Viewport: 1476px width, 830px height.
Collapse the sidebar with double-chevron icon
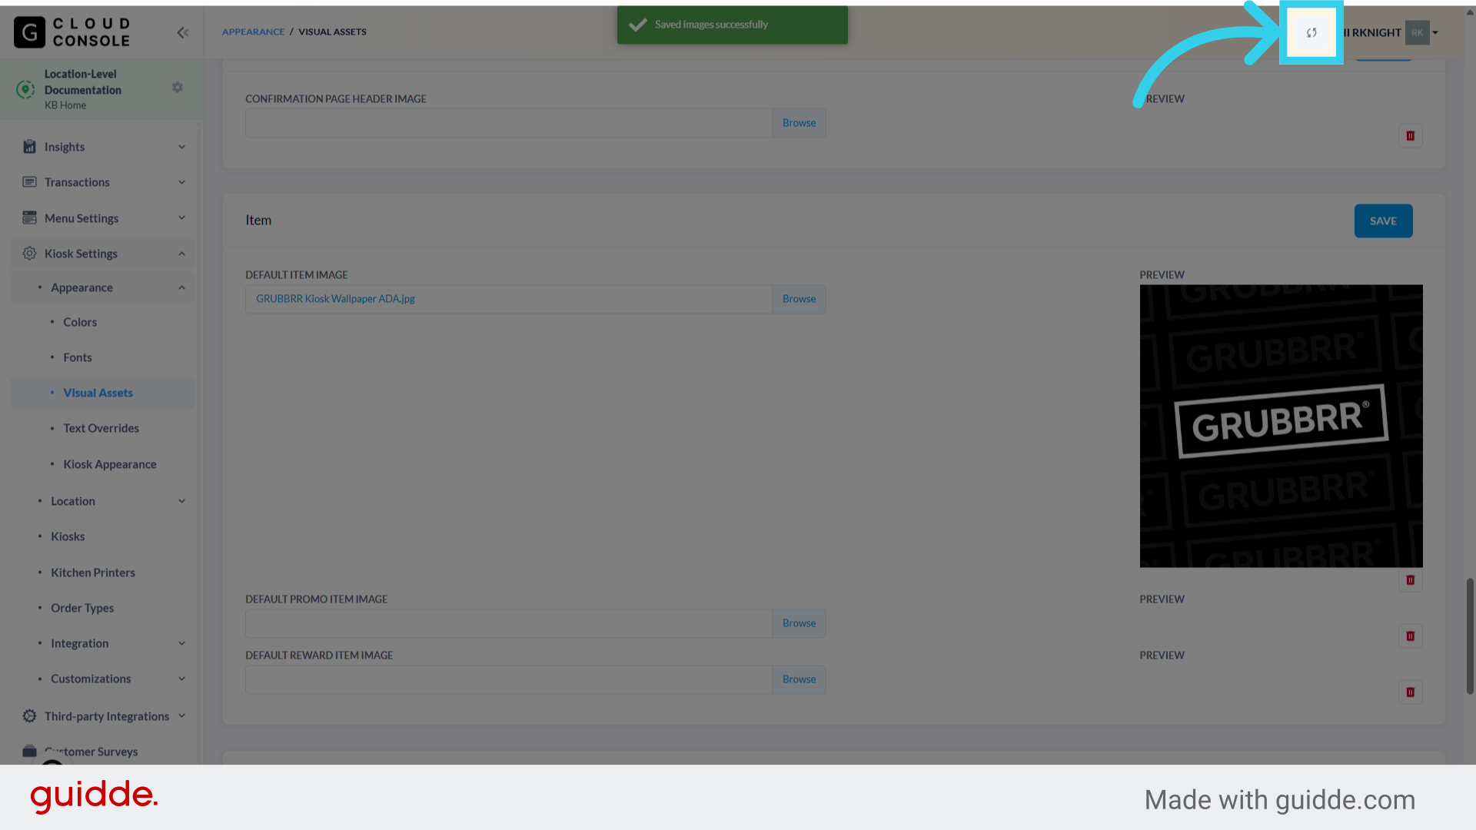pos(183,32)
